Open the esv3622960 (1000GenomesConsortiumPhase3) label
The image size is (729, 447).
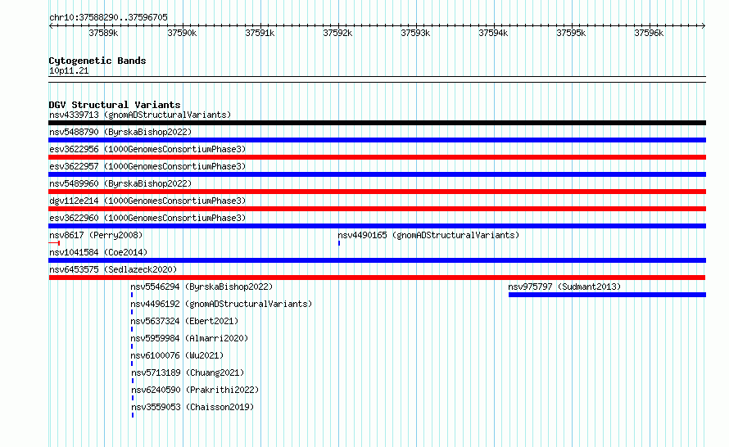point(147,218)
